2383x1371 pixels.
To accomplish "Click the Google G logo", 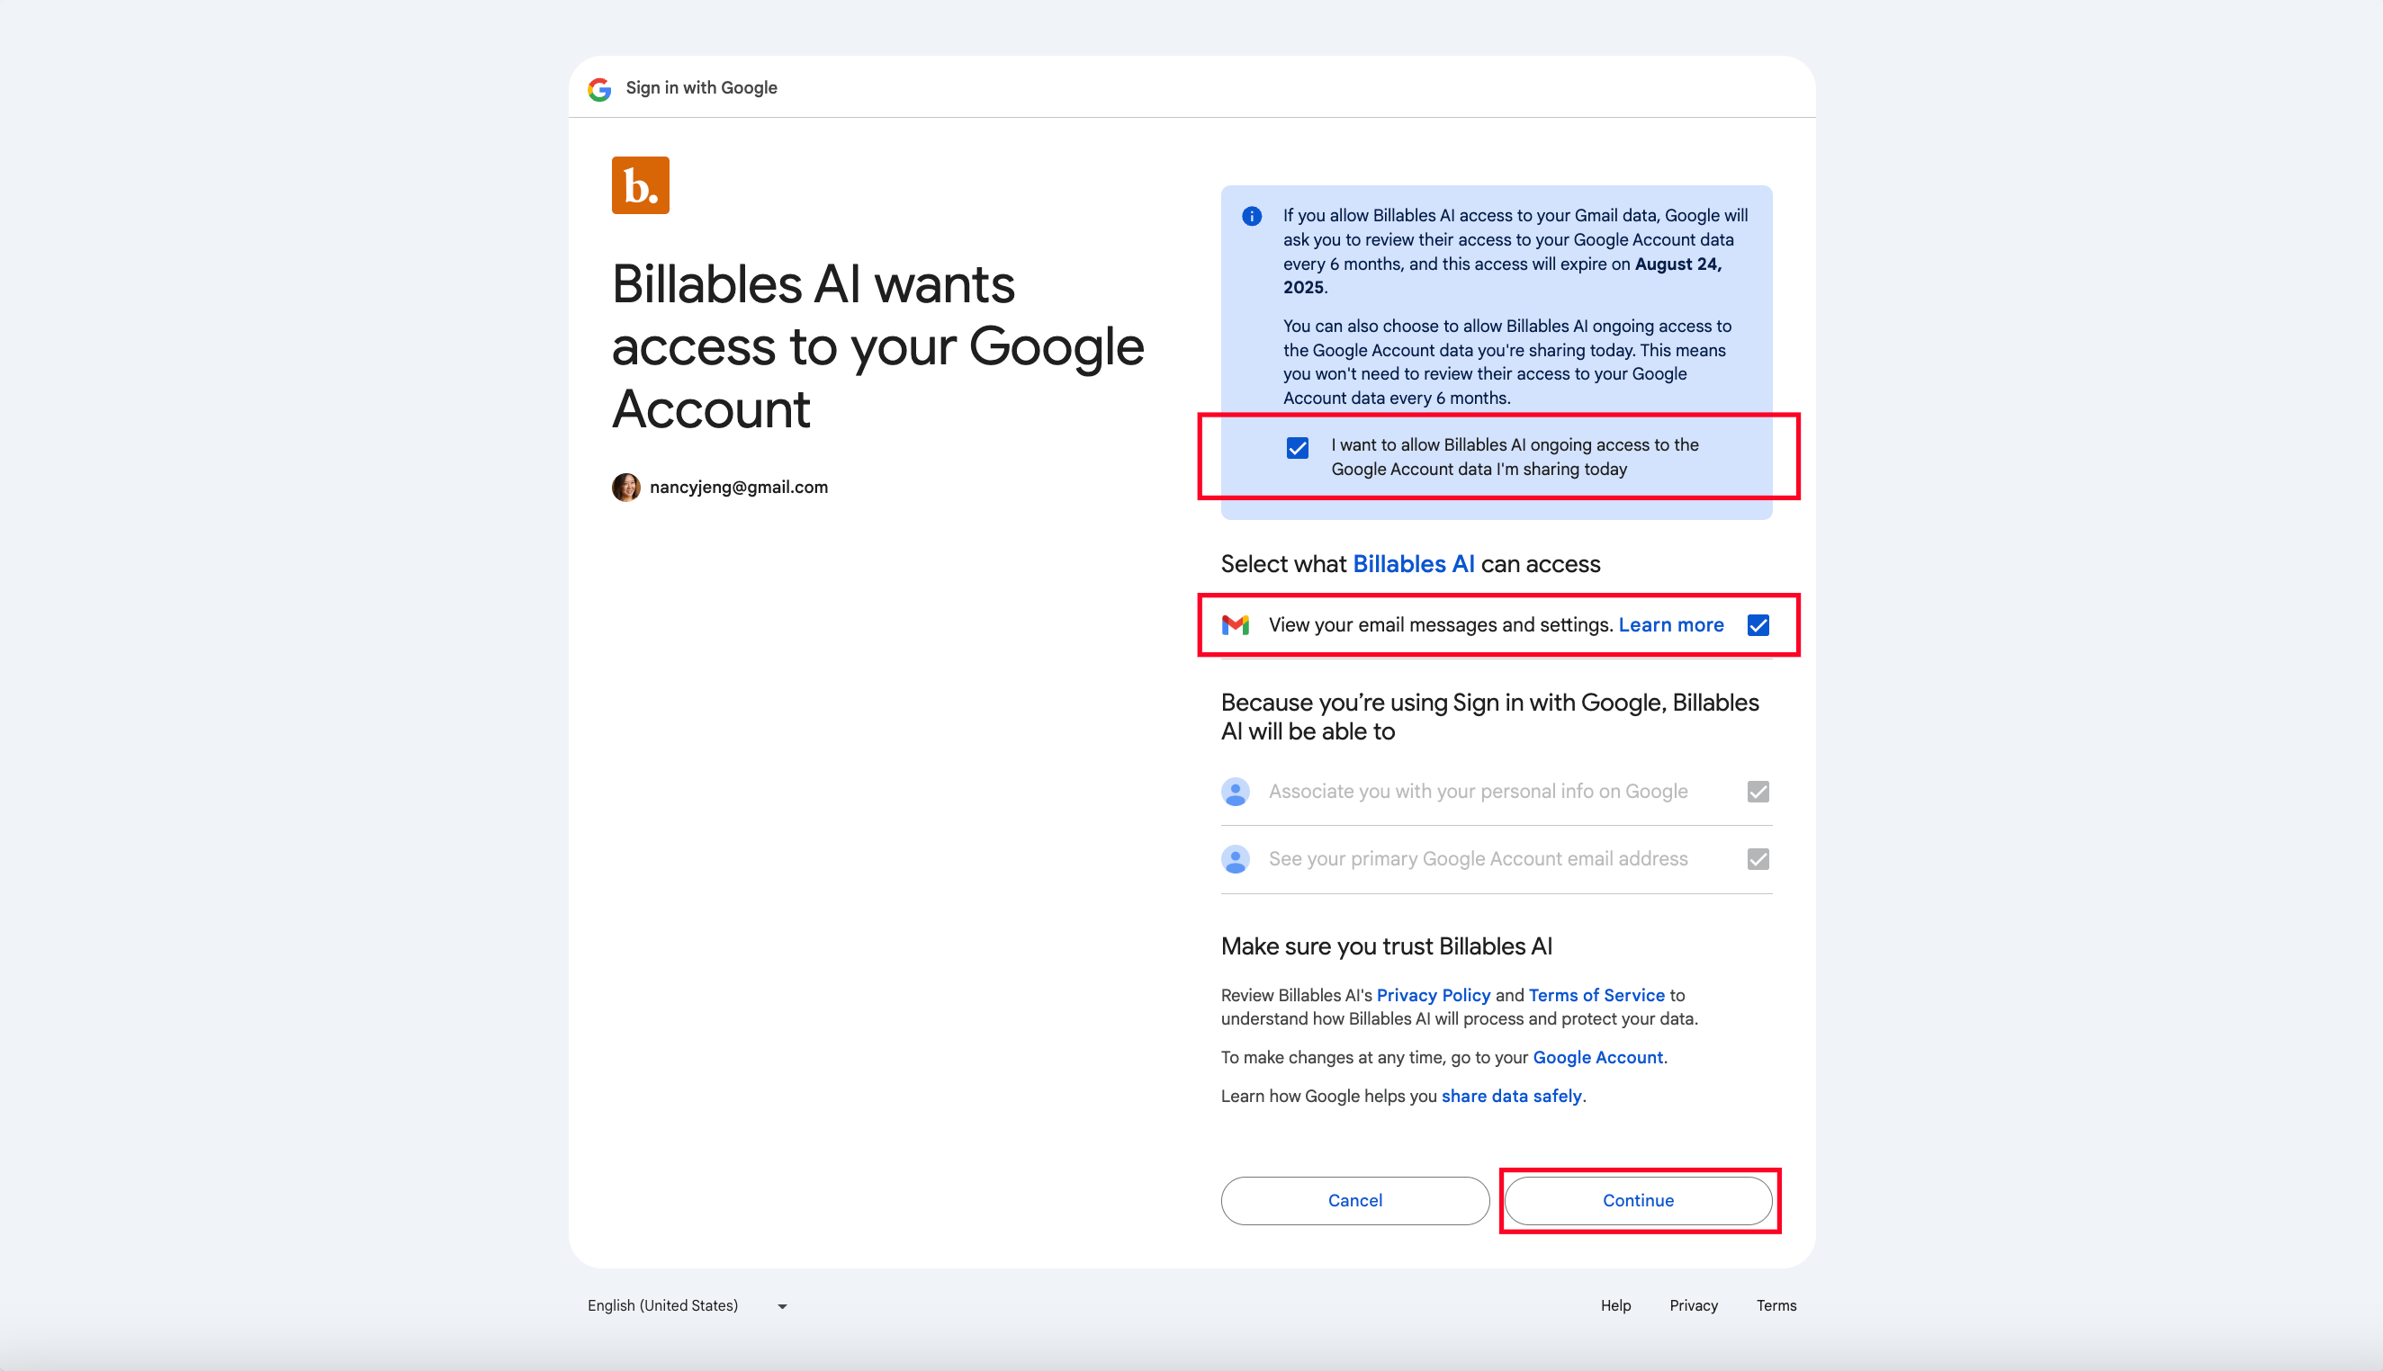I will [600, 88].
